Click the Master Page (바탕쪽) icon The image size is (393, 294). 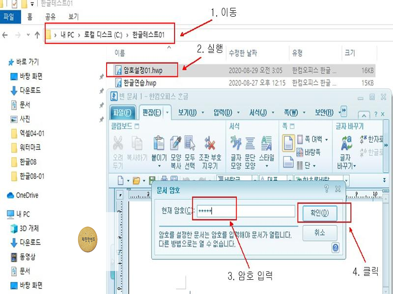pyautogui.click(x=300, y=152)
